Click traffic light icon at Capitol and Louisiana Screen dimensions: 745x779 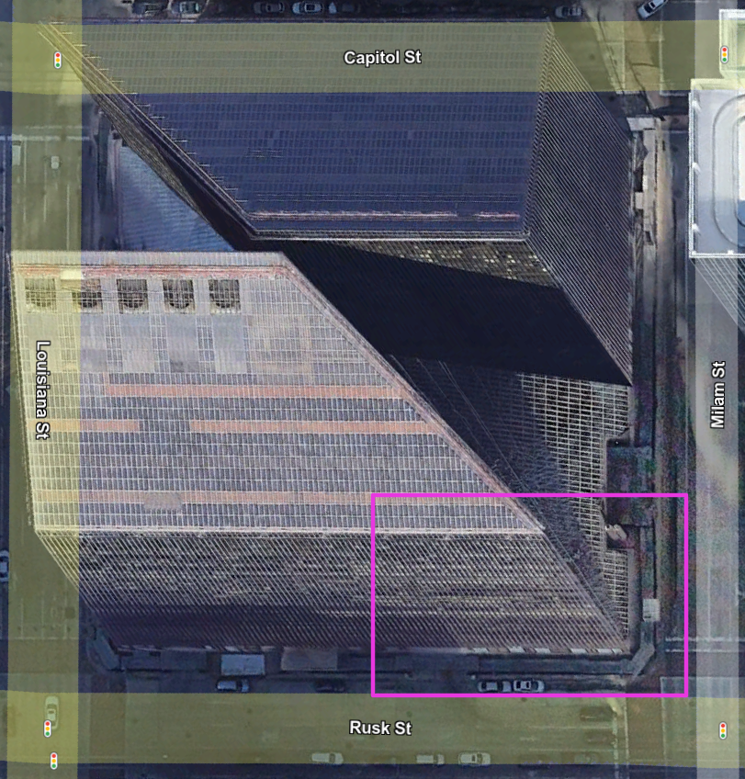(x=58, y=60)
